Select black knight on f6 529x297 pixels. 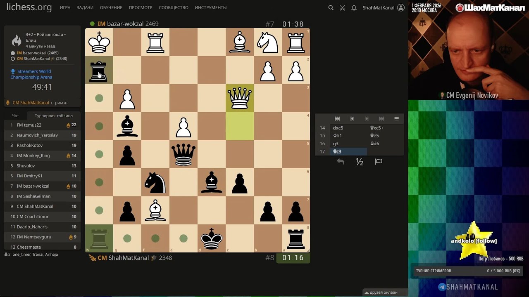click(155, 182)
